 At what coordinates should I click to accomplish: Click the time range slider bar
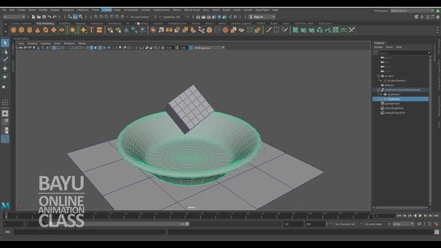pyautogui.click(x=107, y=224)
